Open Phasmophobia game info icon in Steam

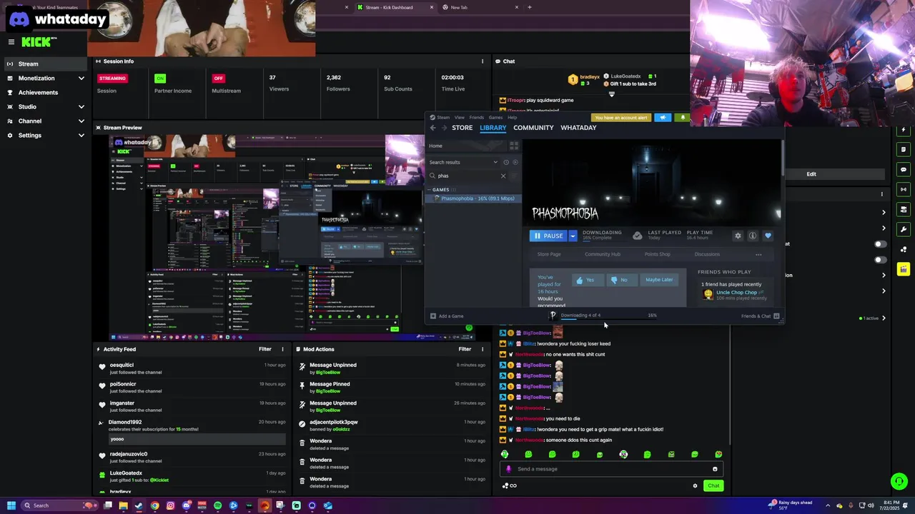tap(753, 236)
